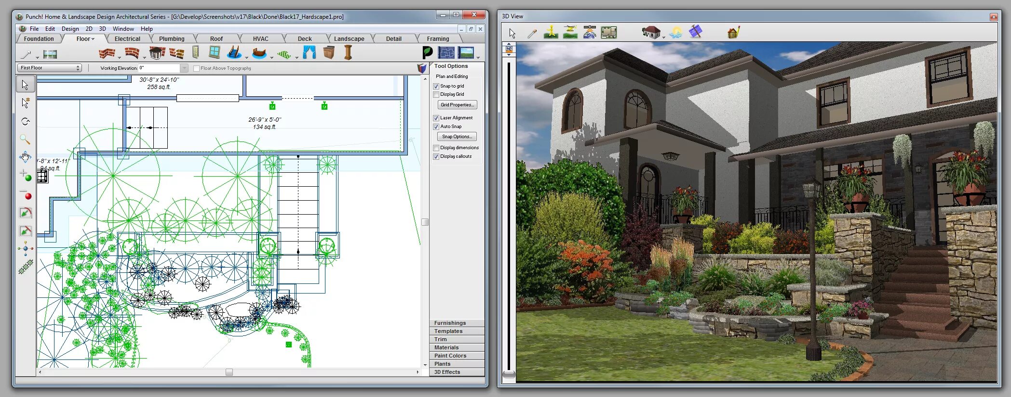Click the arrow line drawing tool
Screen dimensions: 1011x397
click(x=26, y=54)
